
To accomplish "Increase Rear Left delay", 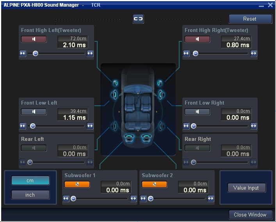I will click(90, 162).
